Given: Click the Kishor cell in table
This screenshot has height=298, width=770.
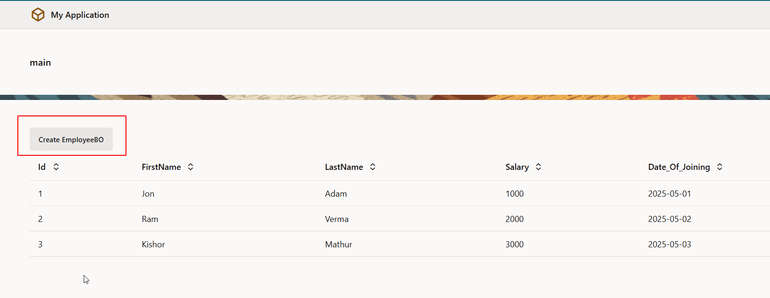Looking at the screenshot, I should pyautogui.click(x=153, y=245).
